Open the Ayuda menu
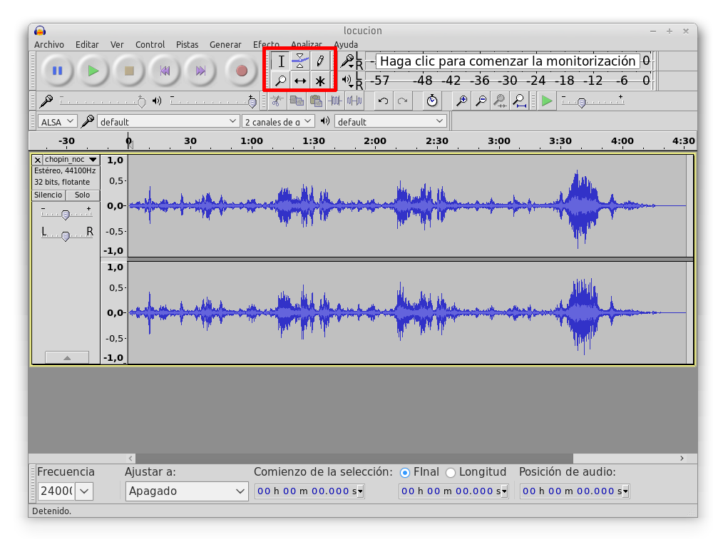The image size is (728, 547). click(x=346, y=45)
